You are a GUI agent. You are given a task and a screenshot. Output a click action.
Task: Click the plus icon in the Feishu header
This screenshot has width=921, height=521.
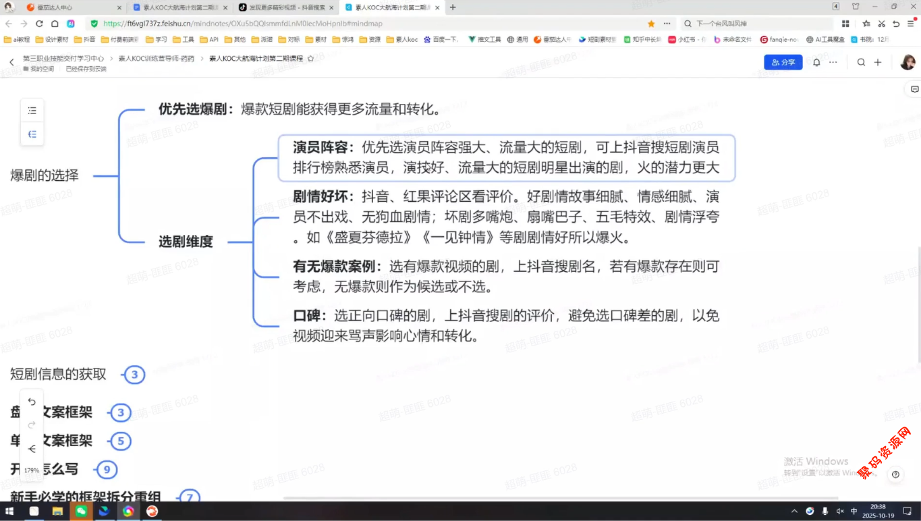(878, 62)
